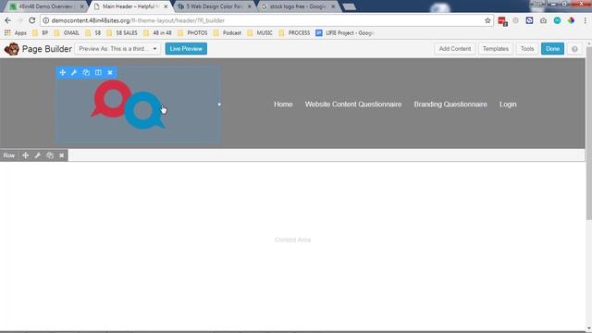Switch to 48in48 Demo Overview tab
Viewport: 592px width, 333px height.
click(x=45, y=6)
